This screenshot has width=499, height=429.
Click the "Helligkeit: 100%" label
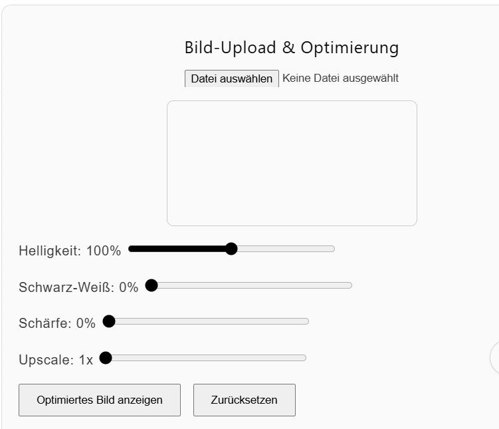[70, 251]
